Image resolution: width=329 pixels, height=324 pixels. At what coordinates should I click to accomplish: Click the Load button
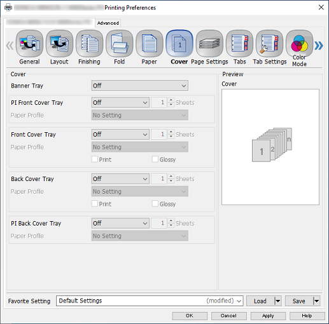260,301
